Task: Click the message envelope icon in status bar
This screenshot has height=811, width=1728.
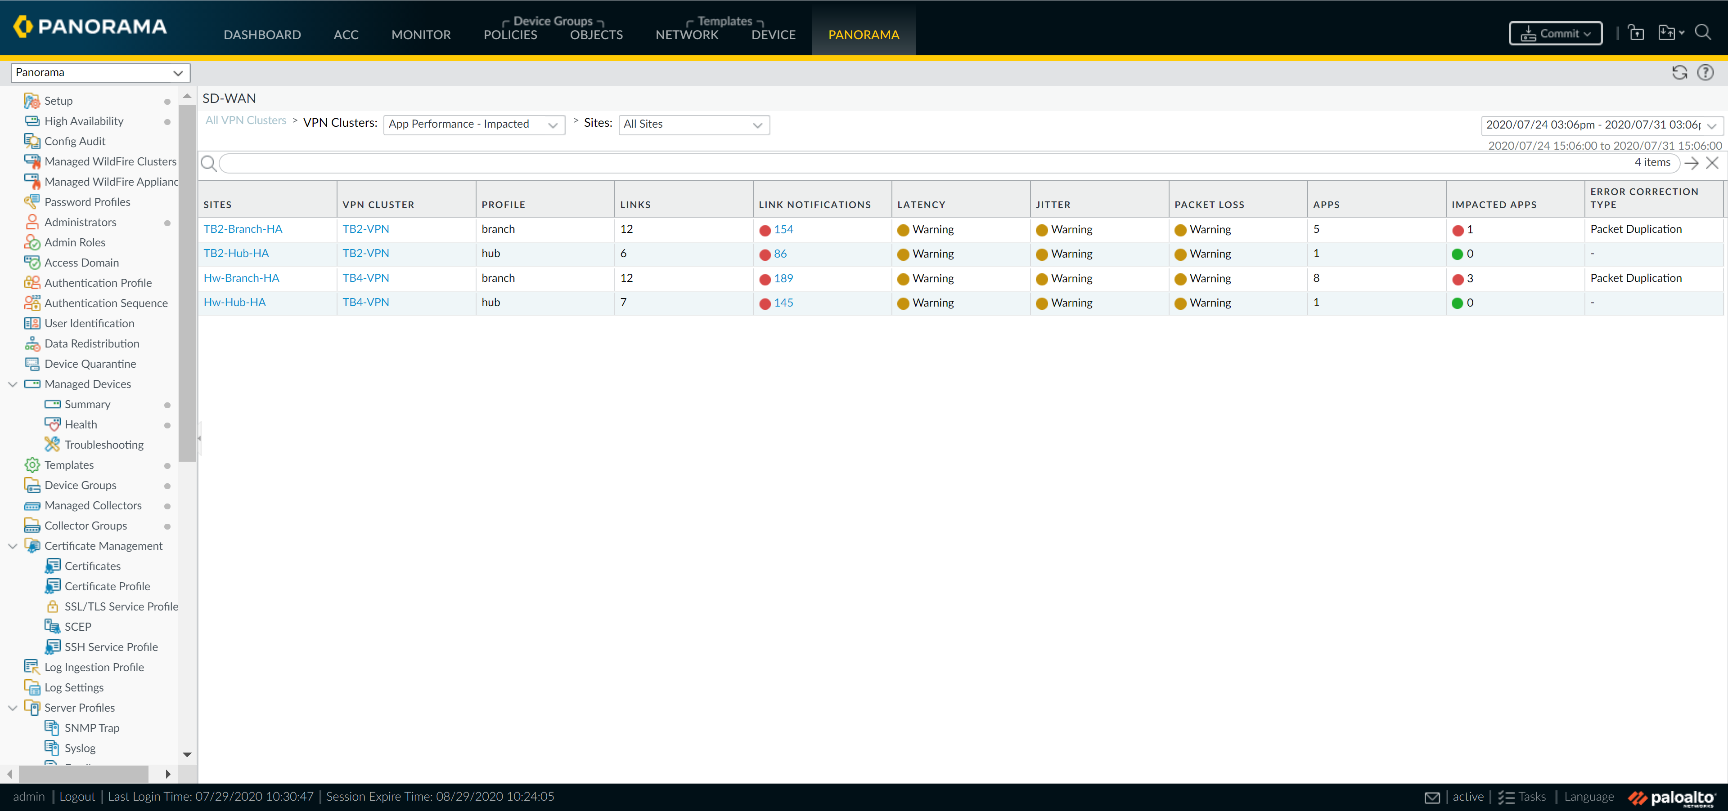Action: [1433, 796]
